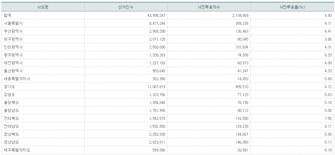This screenshot has height=155, width=335.
Task: Select the 대구광역시 row label
Action: click(x=13, y=39)
